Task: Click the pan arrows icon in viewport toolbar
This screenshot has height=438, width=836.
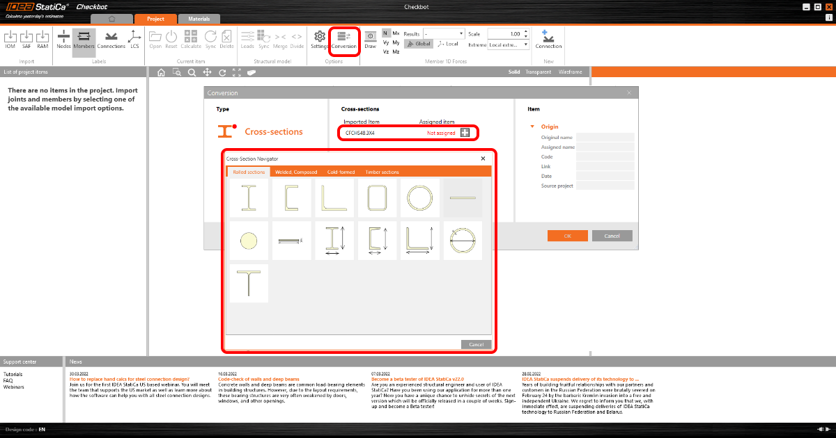Action: coord(207,72)
